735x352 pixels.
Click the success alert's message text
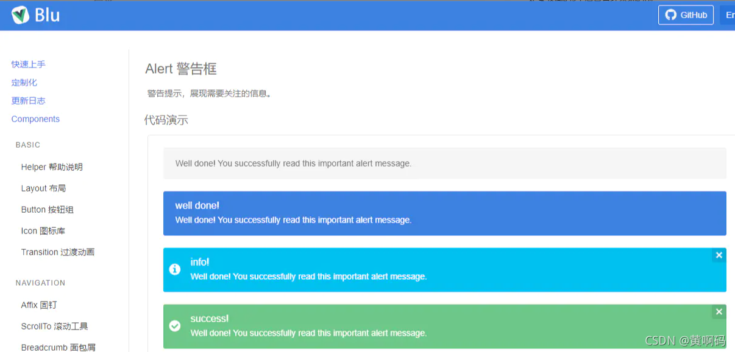click(x=308, y=333)
